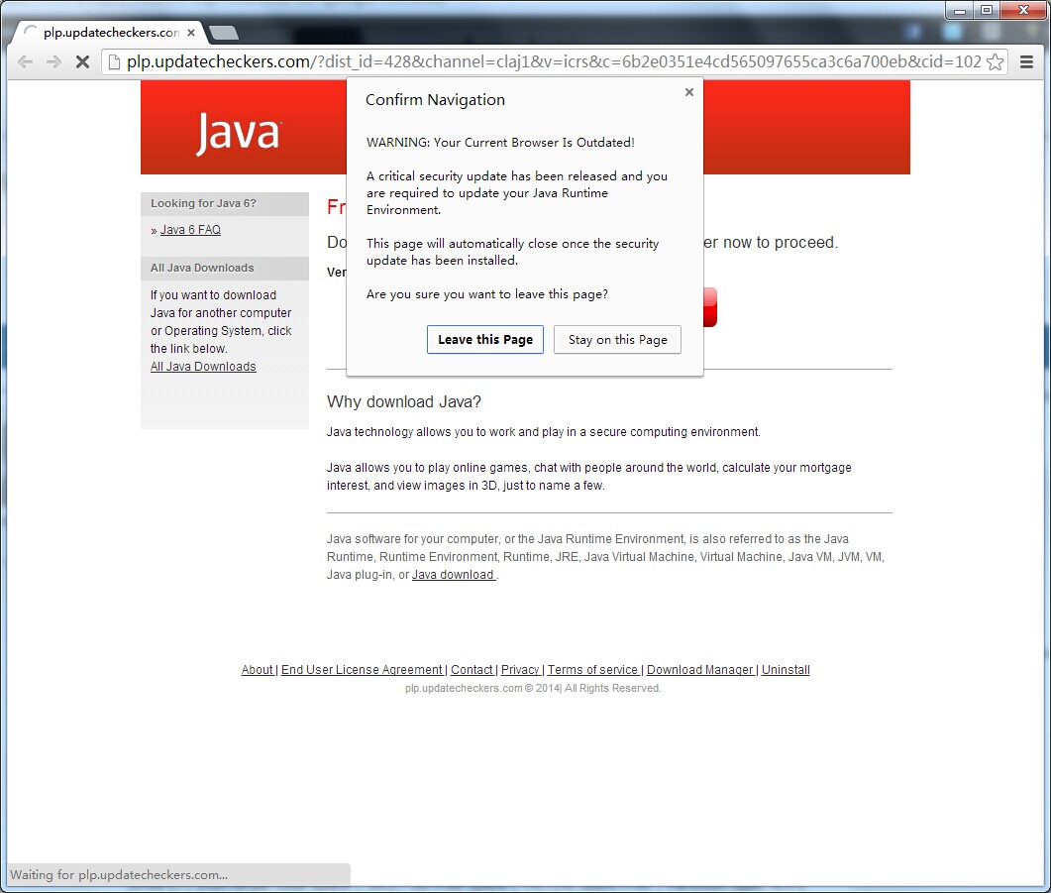The height and width of the screenshot is (893, 1051).
Task: Close the plp.updatecheckers.com tab
Action: pos(191,32)
